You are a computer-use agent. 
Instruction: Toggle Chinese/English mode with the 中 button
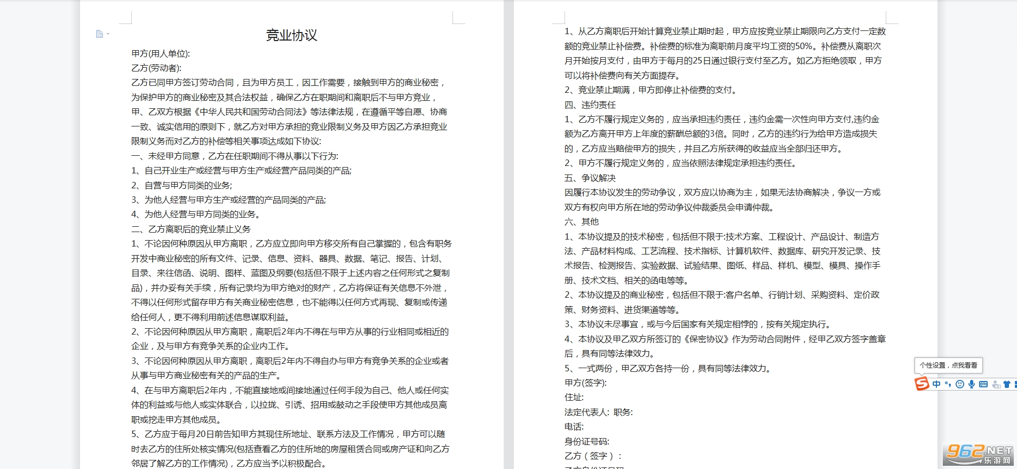tap(936, 384)
